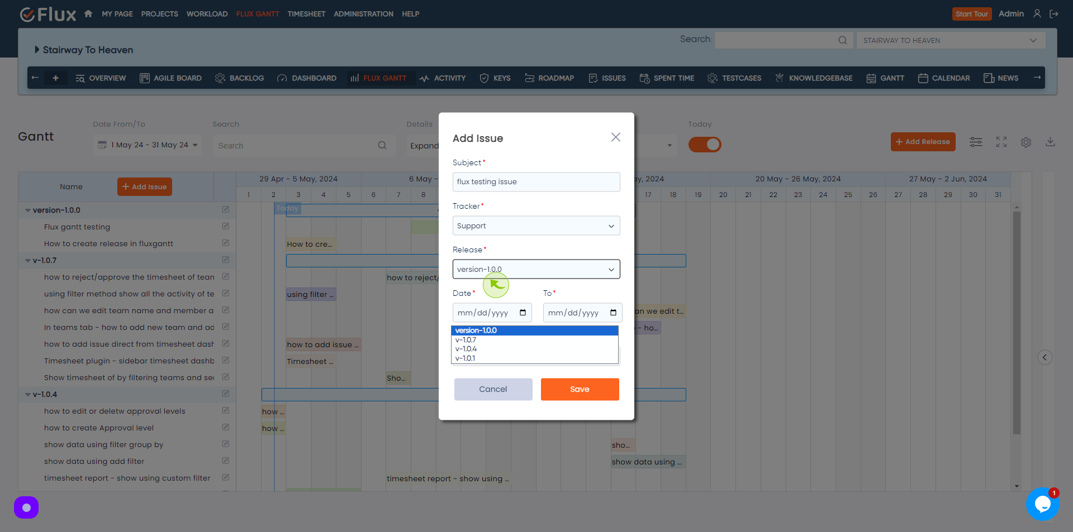Screen dimensions: 1073x532
Task: Click the Gantt vertical scrollbar
Action: pos(1017,323)
